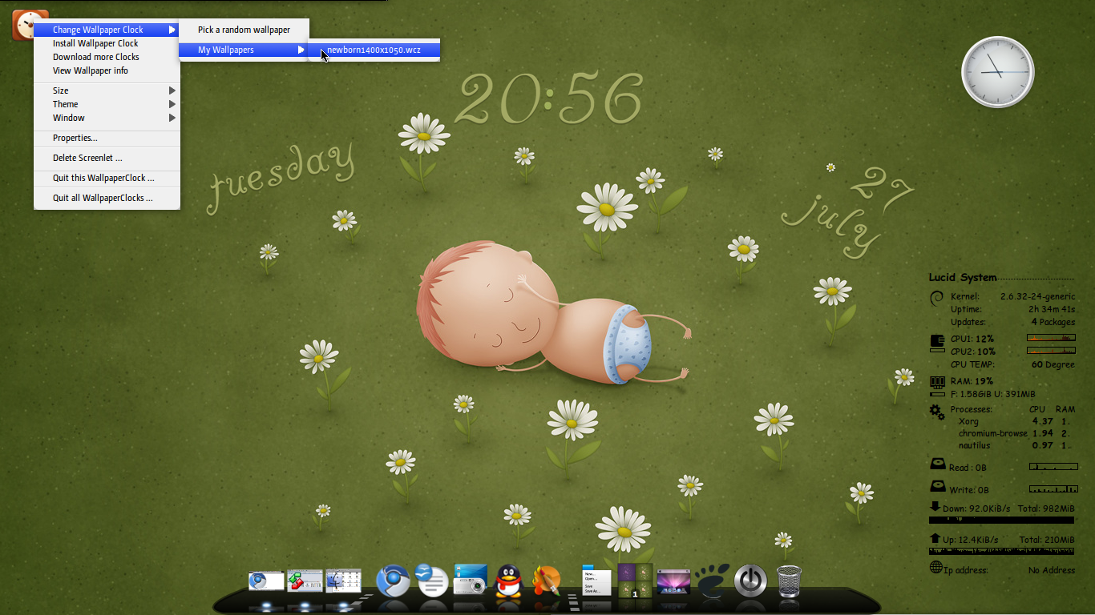
Task: Expand the Window submenu
Action: tap(107, 118)
